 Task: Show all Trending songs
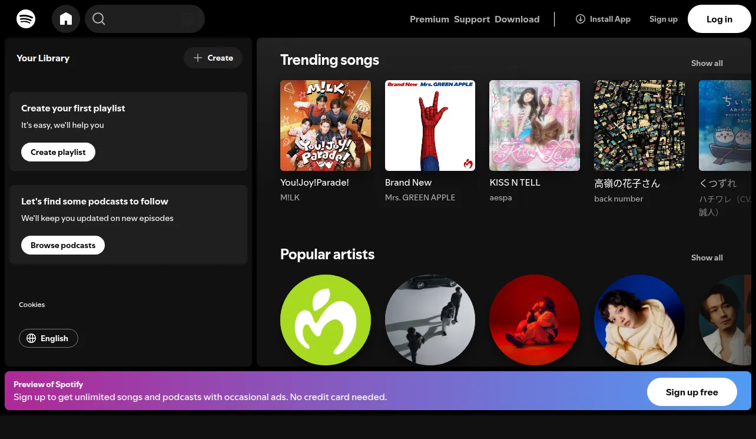[x=707, y=63]
